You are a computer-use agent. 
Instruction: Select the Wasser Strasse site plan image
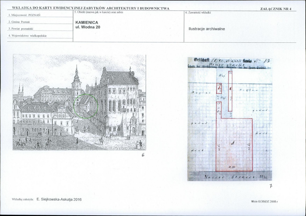pyautogui.click(x=230, y=119)
